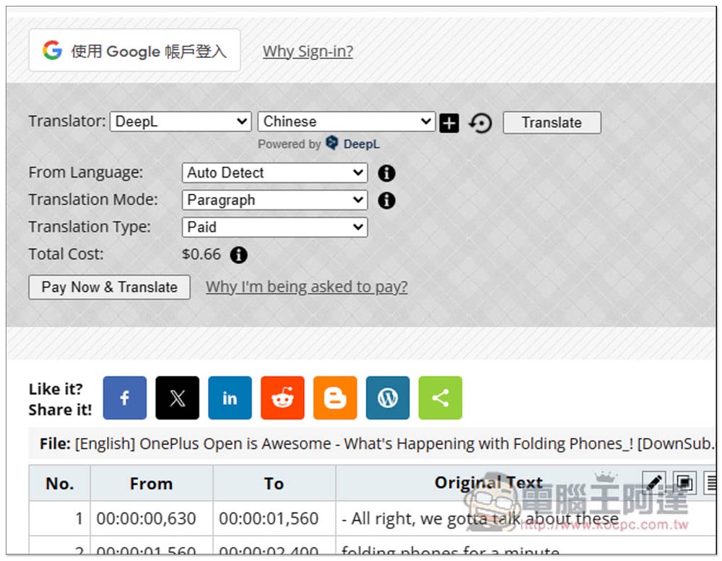Open the Why Sign-in? link
Viewport: 722px width, 561px height.
308,51
